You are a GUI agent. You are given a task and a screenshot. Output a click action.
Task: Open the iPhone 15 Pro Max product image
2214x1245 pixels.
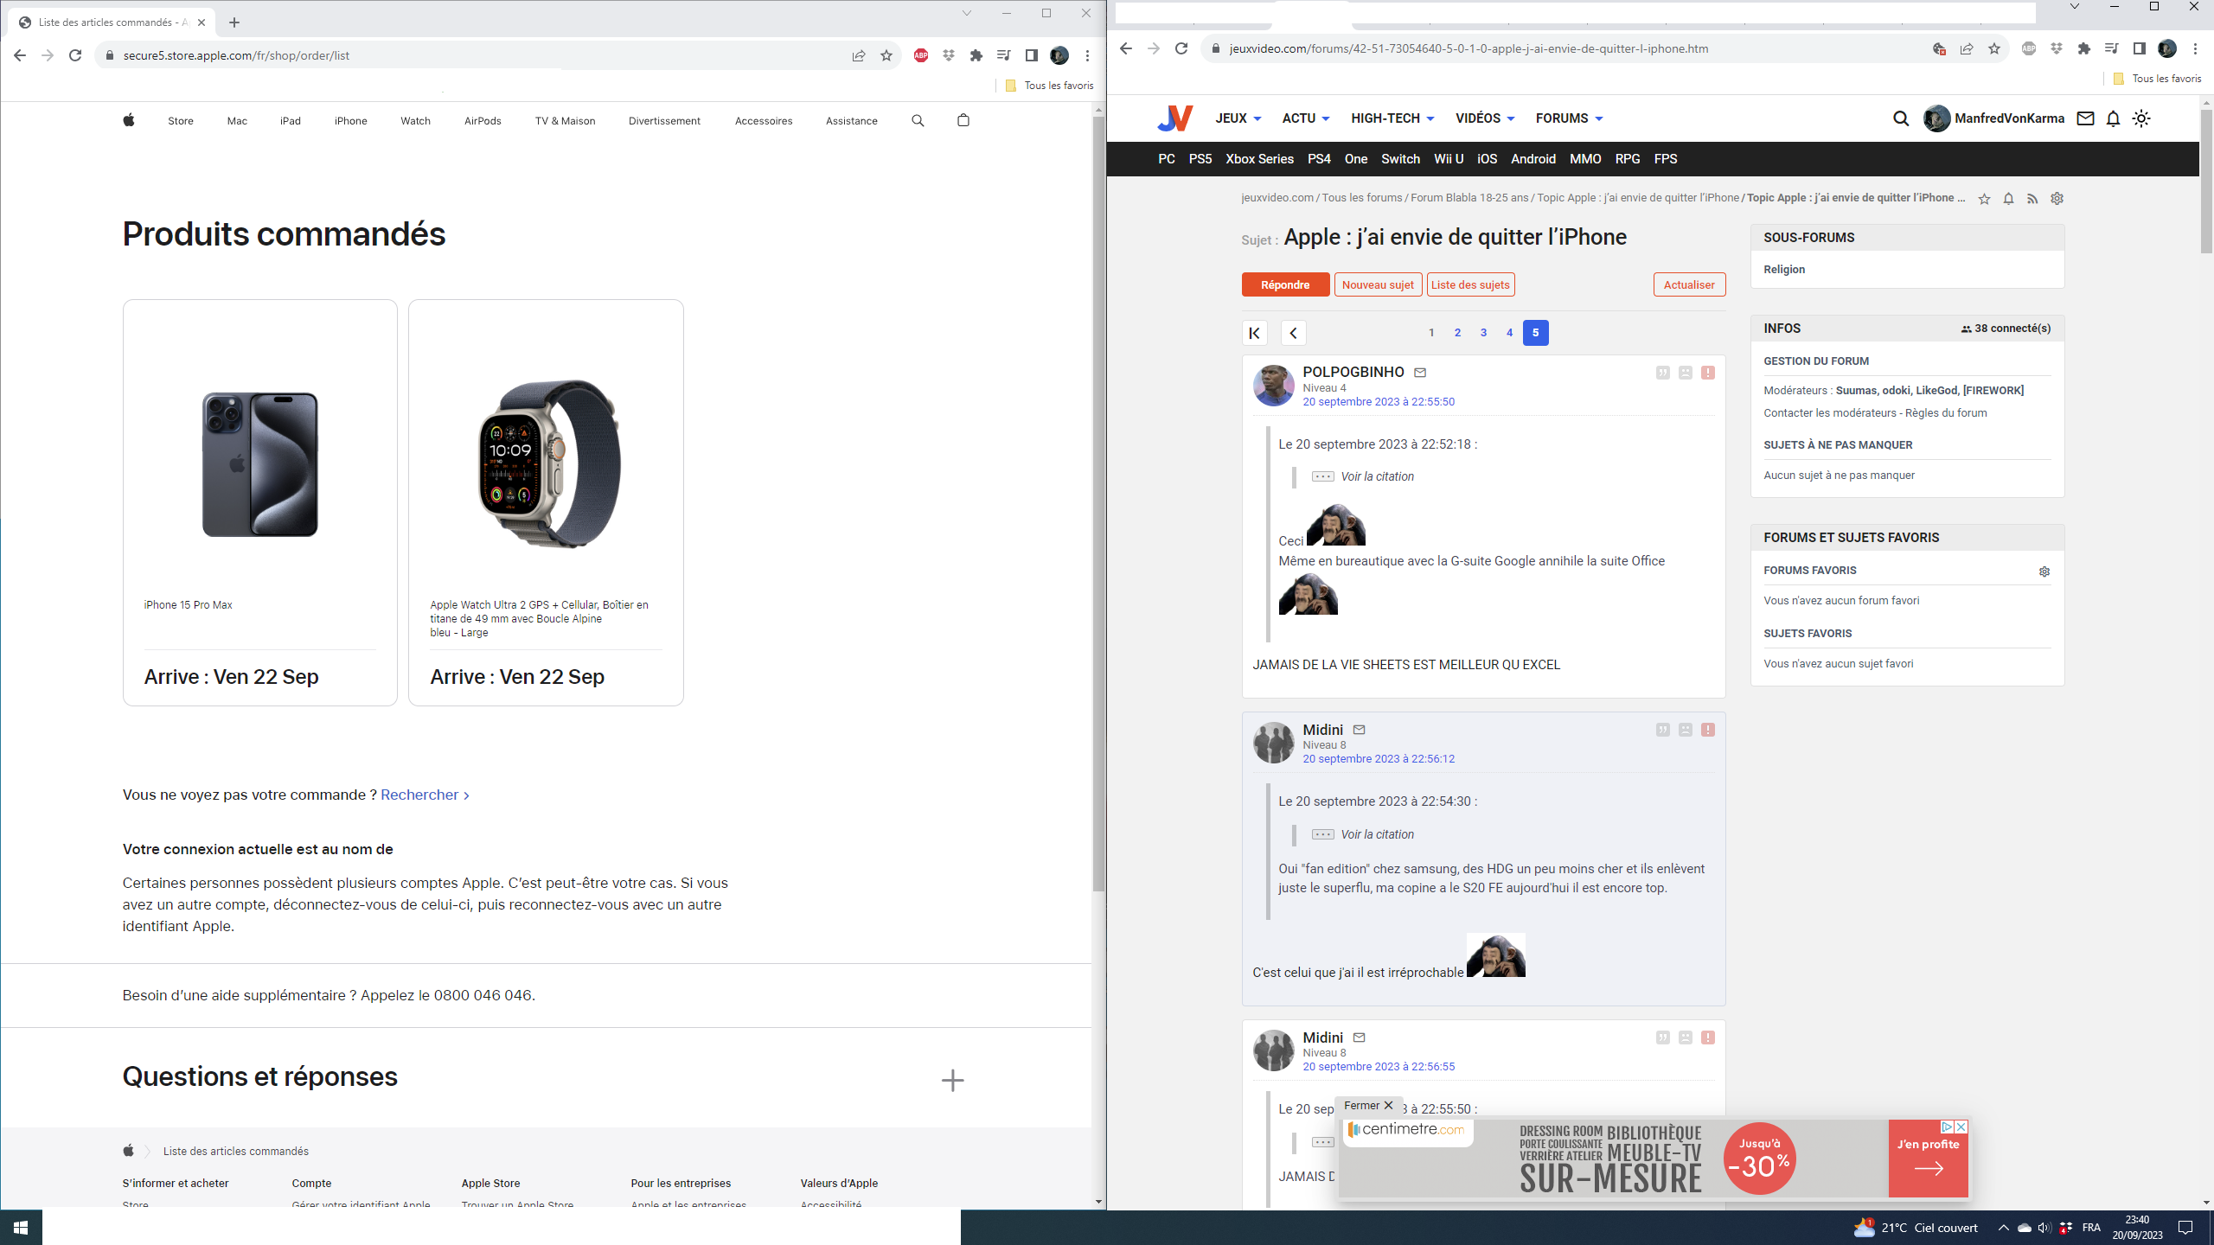260,464
